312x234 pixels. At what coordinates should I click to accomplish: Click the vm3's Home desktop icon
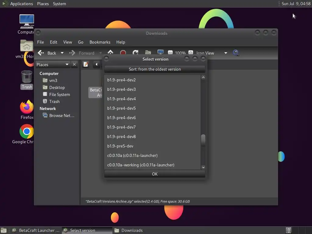pos(27,46)
